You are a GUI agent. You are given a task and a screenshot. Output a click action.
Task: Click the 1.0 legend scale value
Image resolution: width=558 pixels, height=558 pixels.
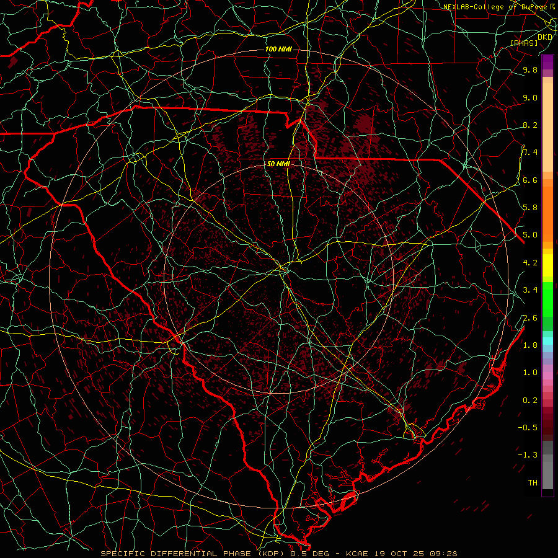530,373
